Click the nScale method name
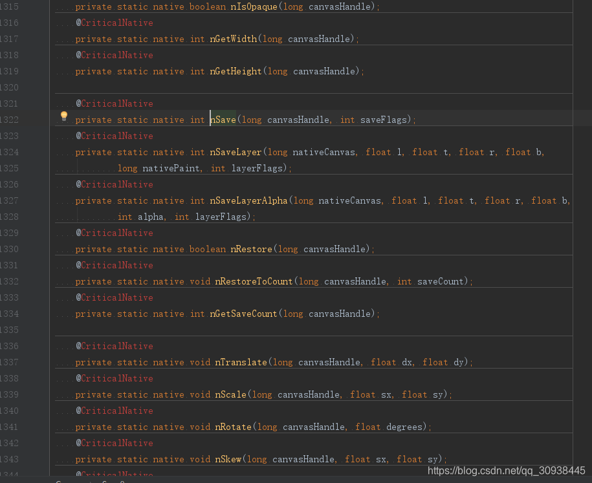This screenshot has width=592, height=483. point(231,394)
